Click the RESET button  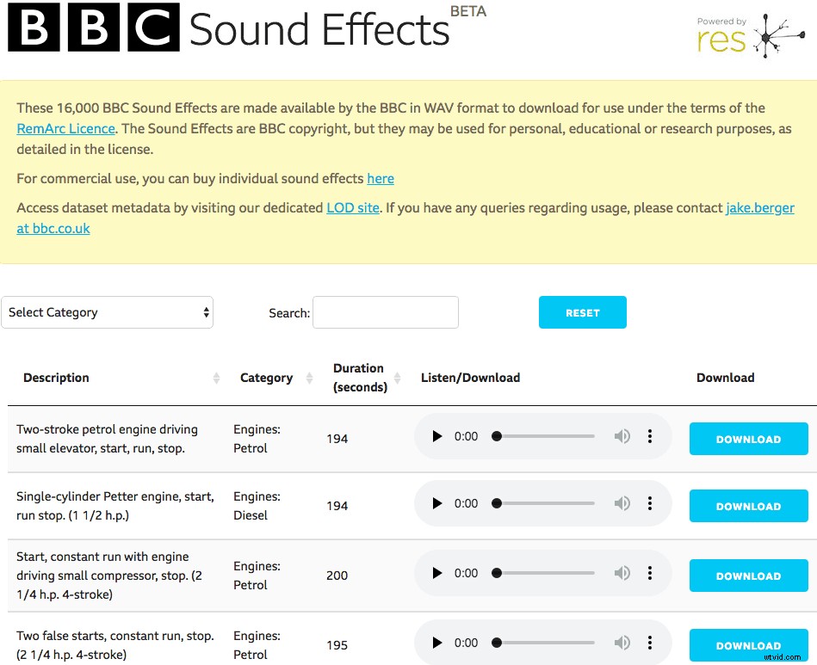click(x=582, y=312)
